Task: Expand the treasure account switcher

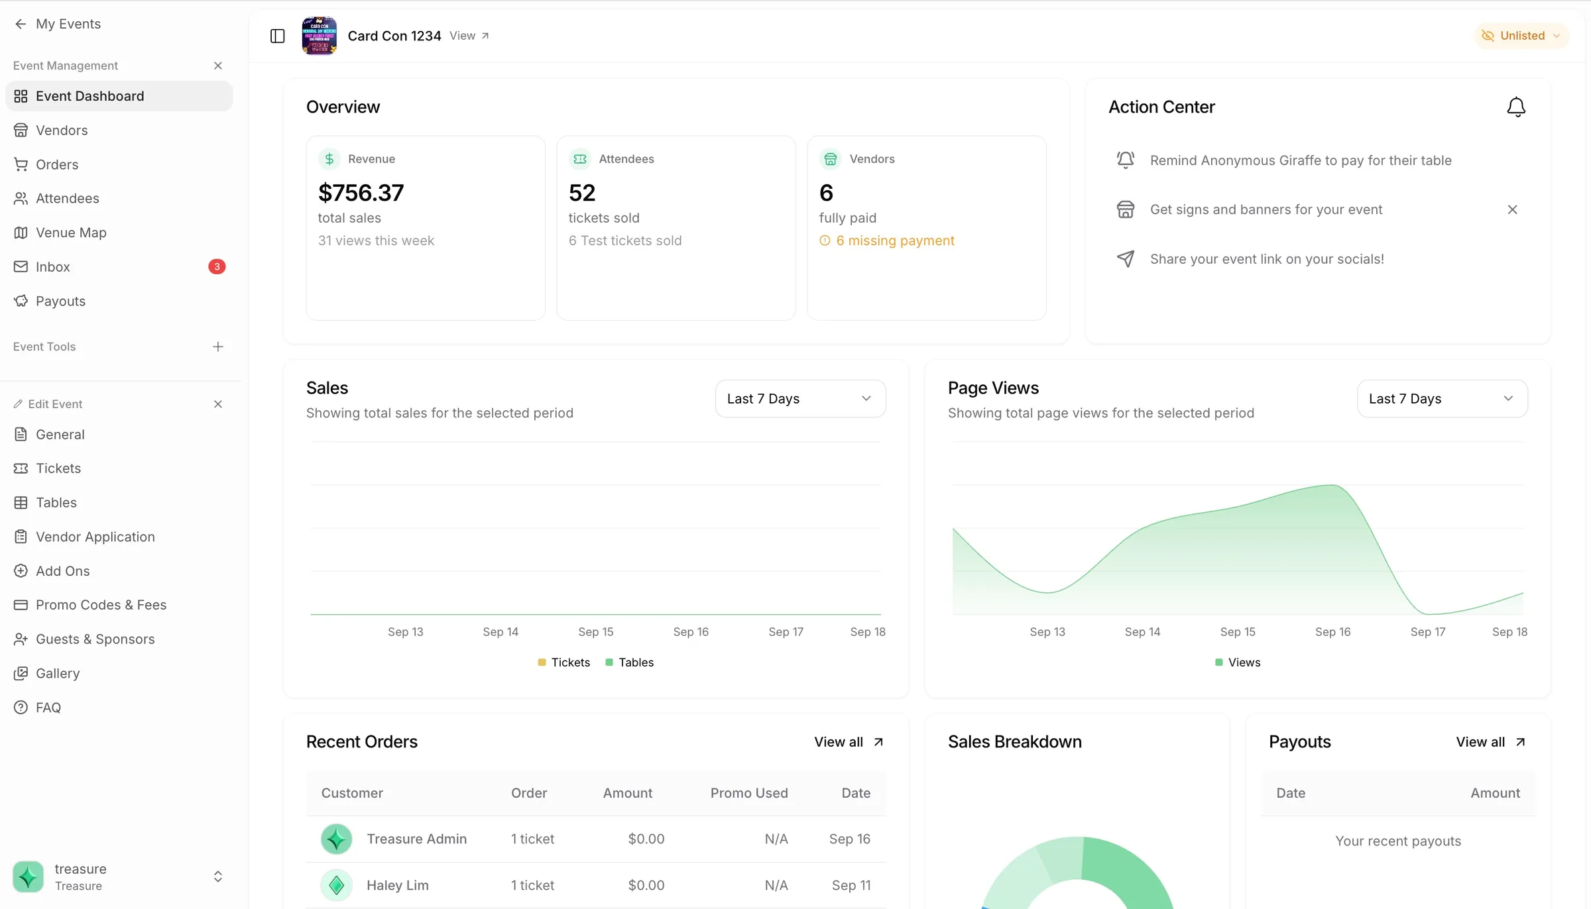Action: pyautogui.click(x=218, y=877)
